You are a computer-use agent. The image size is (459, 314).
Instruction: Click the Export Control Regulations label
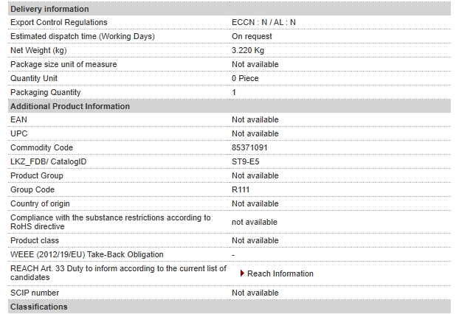(59, 23)
